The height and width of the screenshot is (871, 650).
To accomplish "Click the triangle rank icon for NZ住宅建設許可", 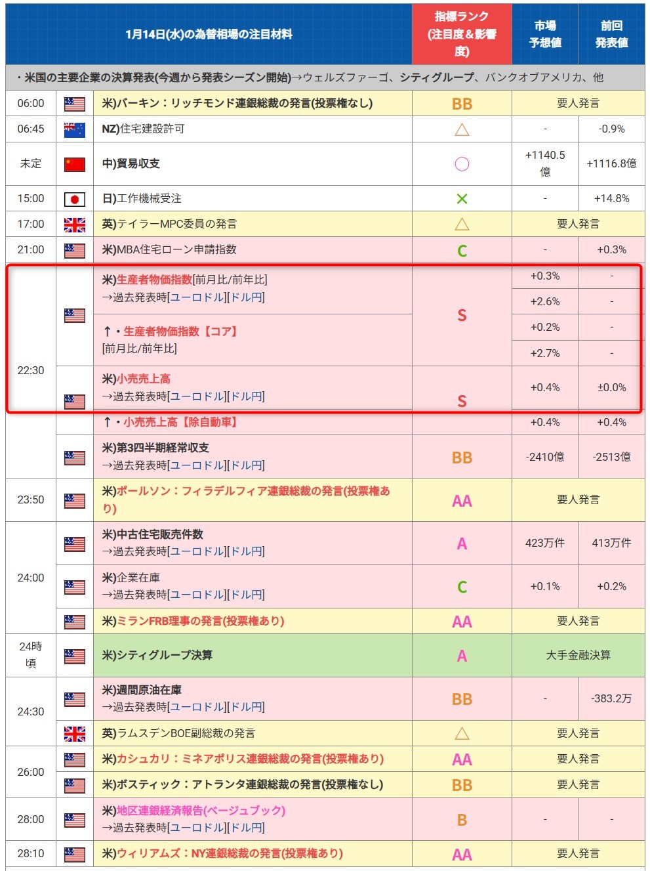I will click(x=462, y=129).
